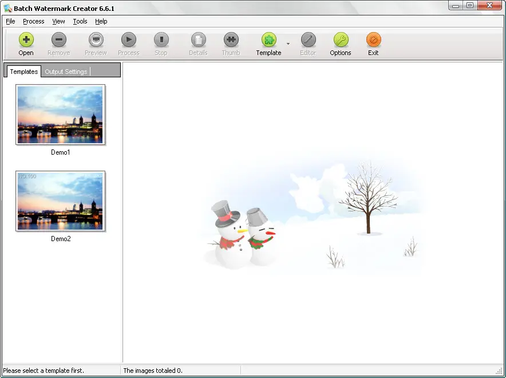
Task: Maximize the Batch Watermark Creator window
Action: (470, 6)
